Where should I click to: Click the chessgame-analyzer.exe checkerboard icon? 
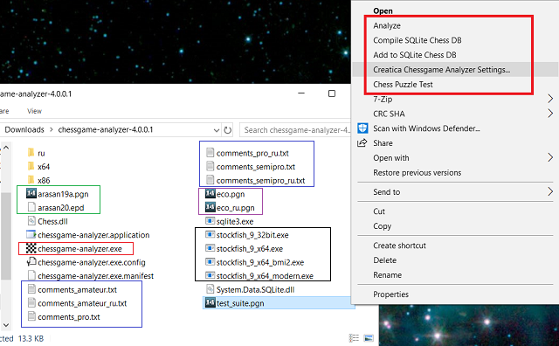click(x=31, y=248)
